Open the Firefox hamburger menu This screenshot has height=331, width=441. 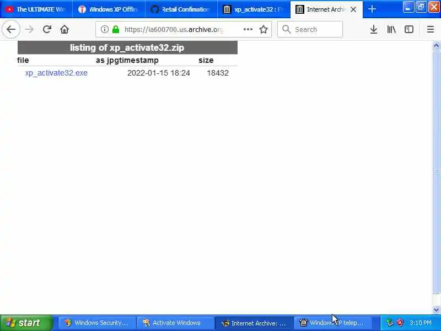431,29
